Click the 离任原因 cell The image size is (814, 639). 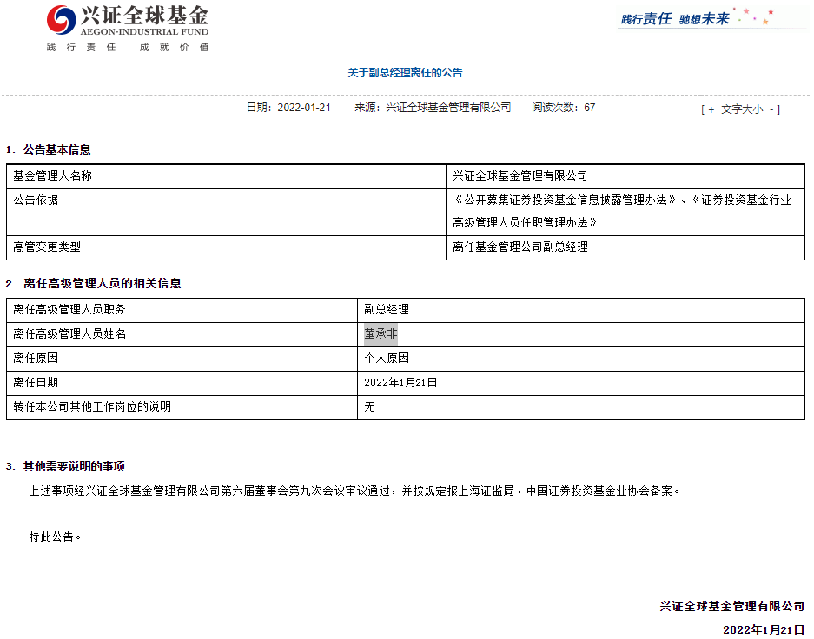182,359
